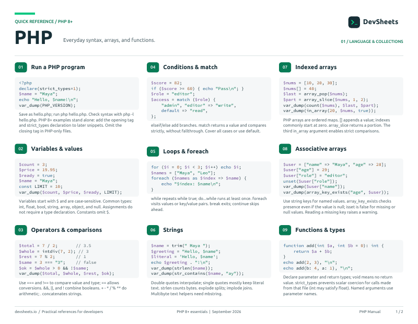
Task: Click the 03 section number badge
Action: (x=21, y=230)
